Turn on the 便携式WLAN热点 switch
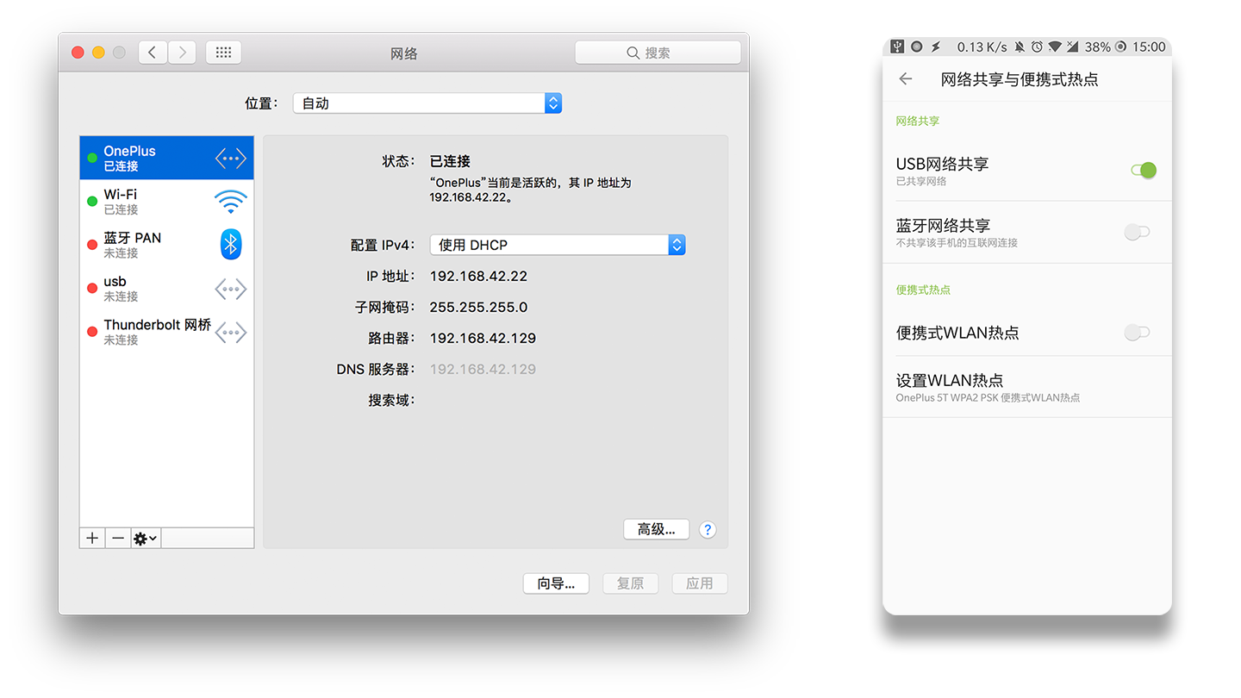This screenshot has width=1241, height=698. pyautogui.click(x=1138, y=333)
